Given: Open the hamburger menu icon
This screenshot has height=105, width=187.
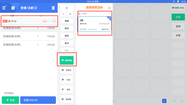Looking at the screenshot, I should [x=4, y=8].
